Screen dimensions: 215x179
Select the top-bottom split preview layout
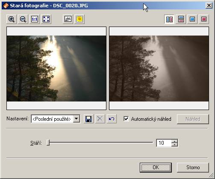pyautogui.click(x=181, y=19)
